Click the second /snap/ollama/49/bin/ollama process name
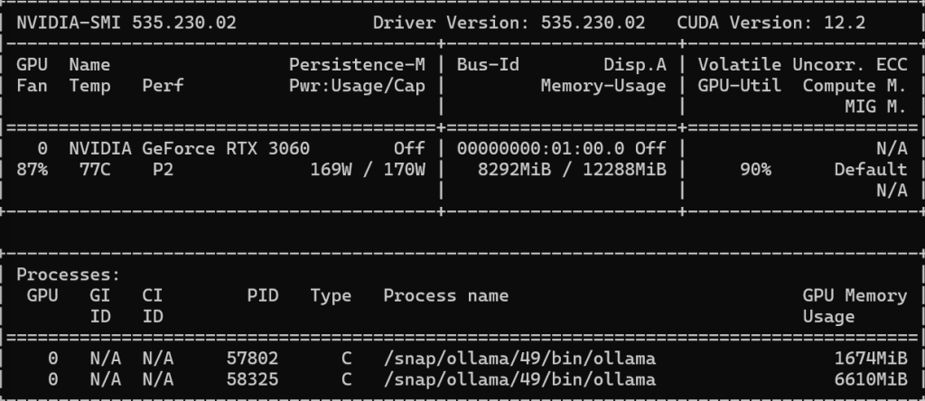925x401 pixels. [519, 379]
